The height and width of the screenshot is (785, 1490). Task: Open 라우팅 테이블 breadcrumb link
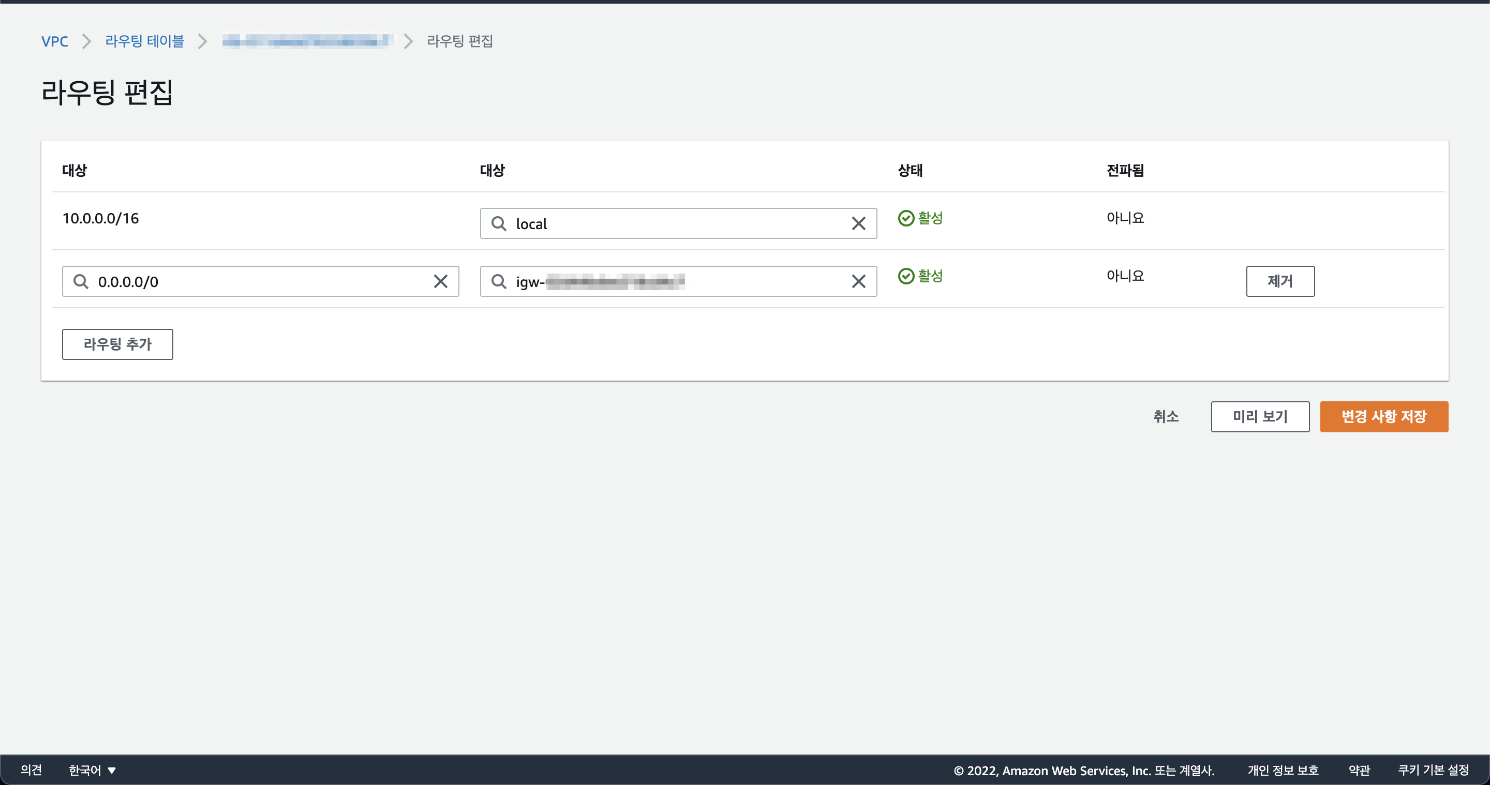point(145,41)
